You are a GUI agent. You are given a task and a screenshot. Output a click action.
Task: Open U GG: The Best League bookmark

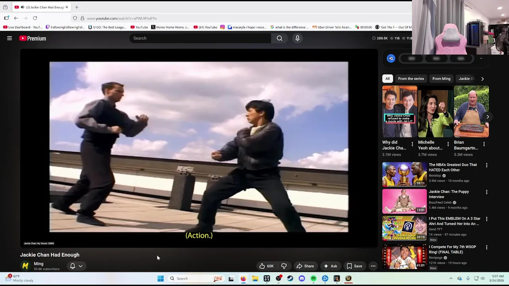pyautogui.click(x=107, y=27)
